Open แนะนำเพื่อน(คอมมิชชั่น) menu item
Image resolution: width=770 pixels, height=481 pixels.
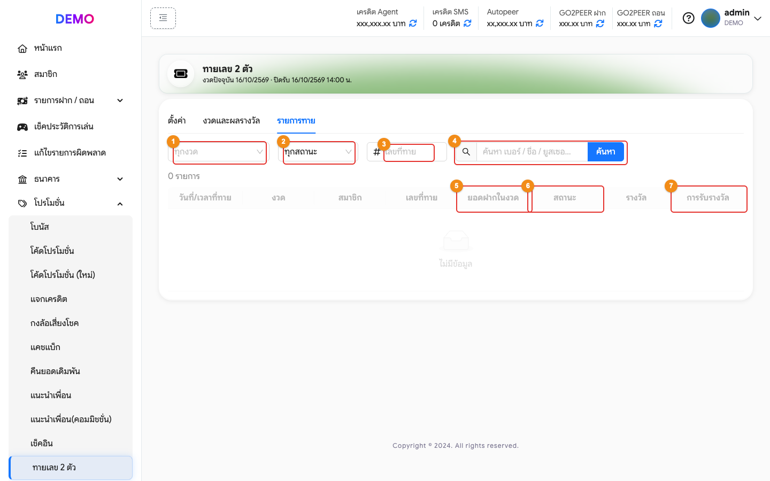coord(71,419)
